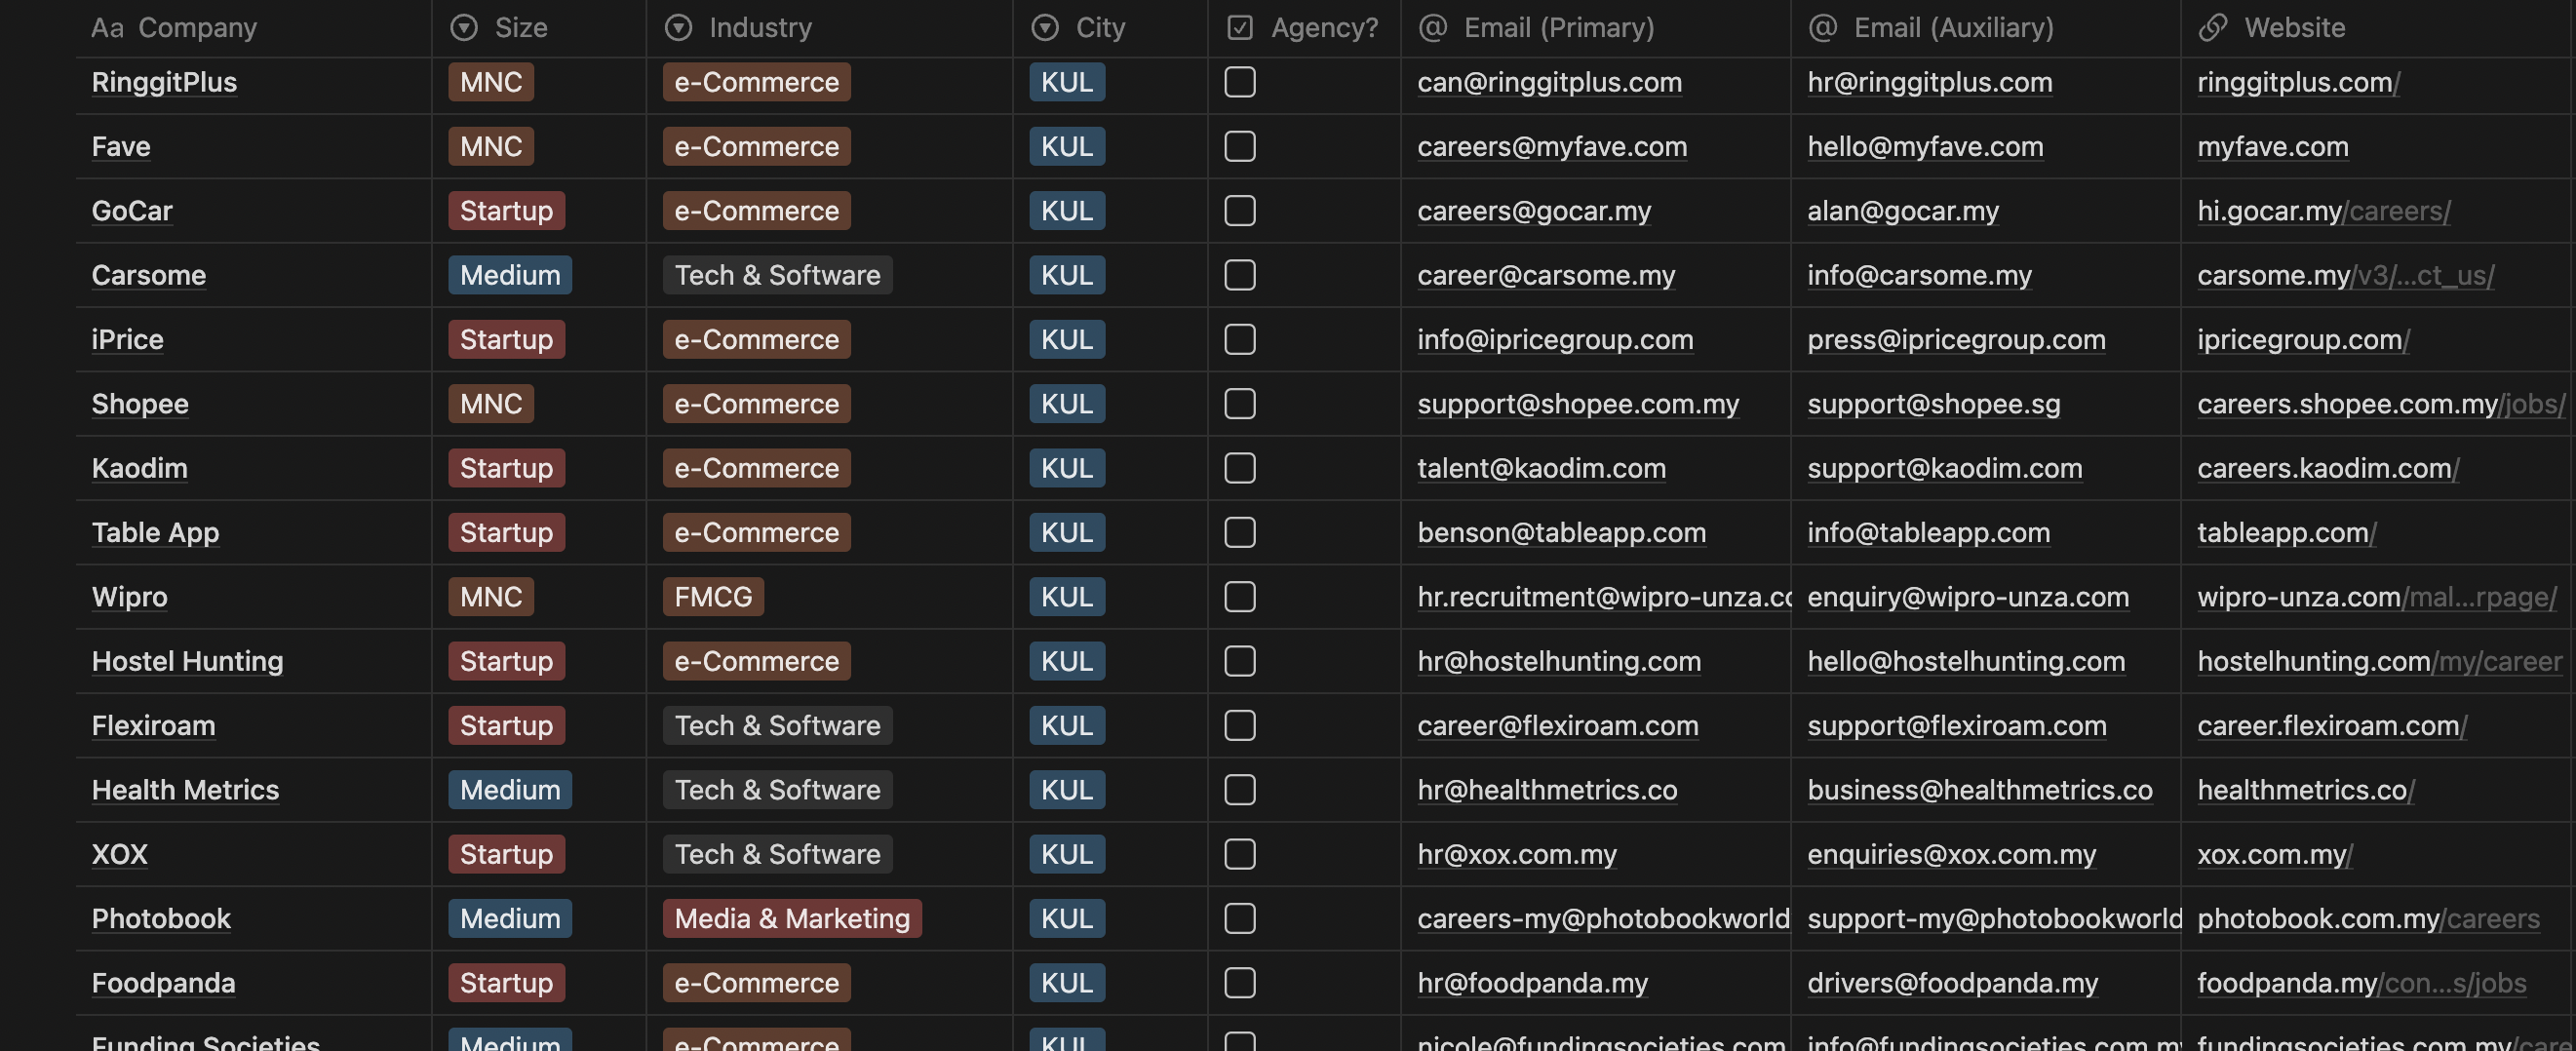Enable Agency checkbox for Kaodim
This screenshot has height=1051, width=2576.
pos(1240,468)
